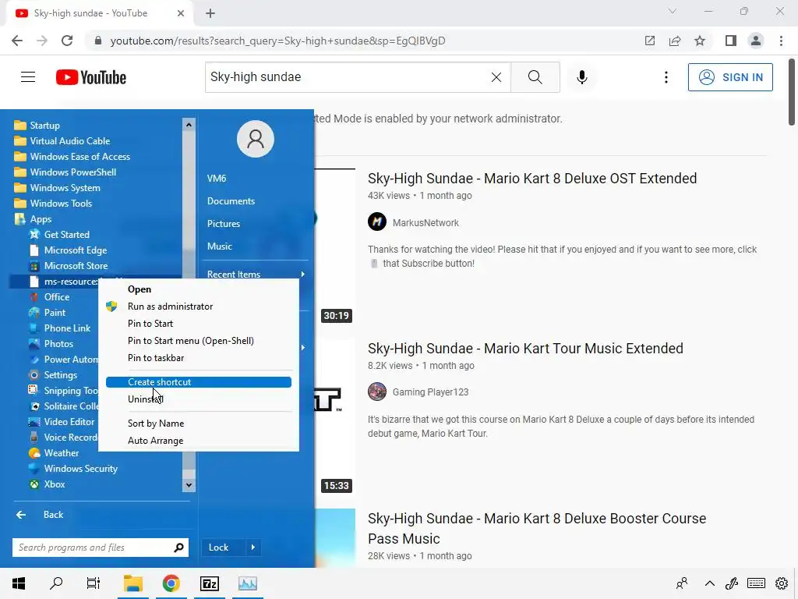Open Pictures from the Start menu
Image resolution: width=798 pixels, height=599 pixels.
coord(224,224)
